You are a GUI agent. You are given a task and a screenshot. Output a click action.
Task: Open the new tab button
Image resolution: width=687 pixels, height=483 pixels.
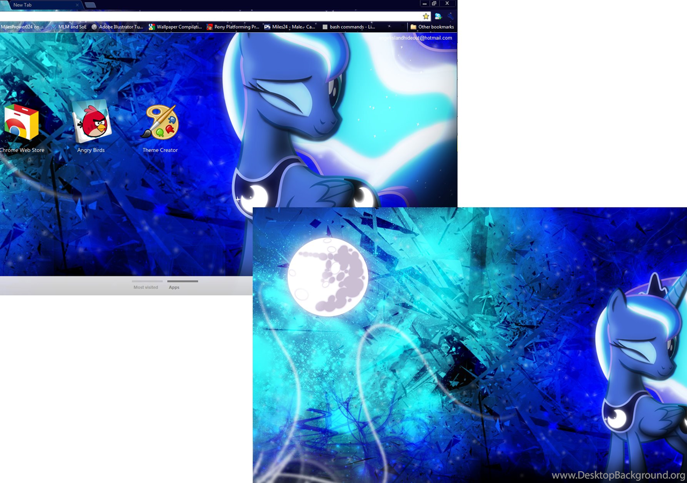[90, 5]
